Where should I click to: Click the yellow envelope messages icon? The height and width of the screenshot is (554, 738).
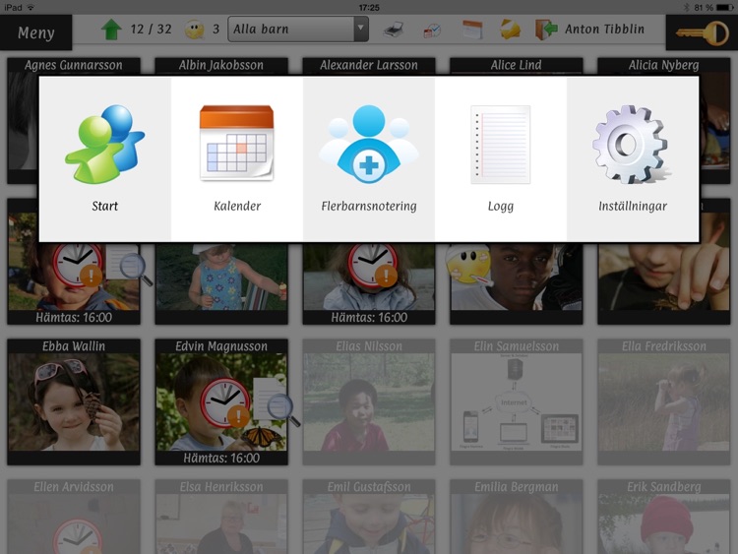510,30
